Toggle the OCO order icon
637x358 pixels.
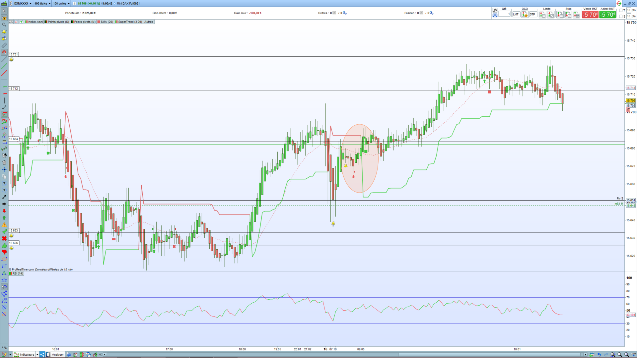coord(525,15)
